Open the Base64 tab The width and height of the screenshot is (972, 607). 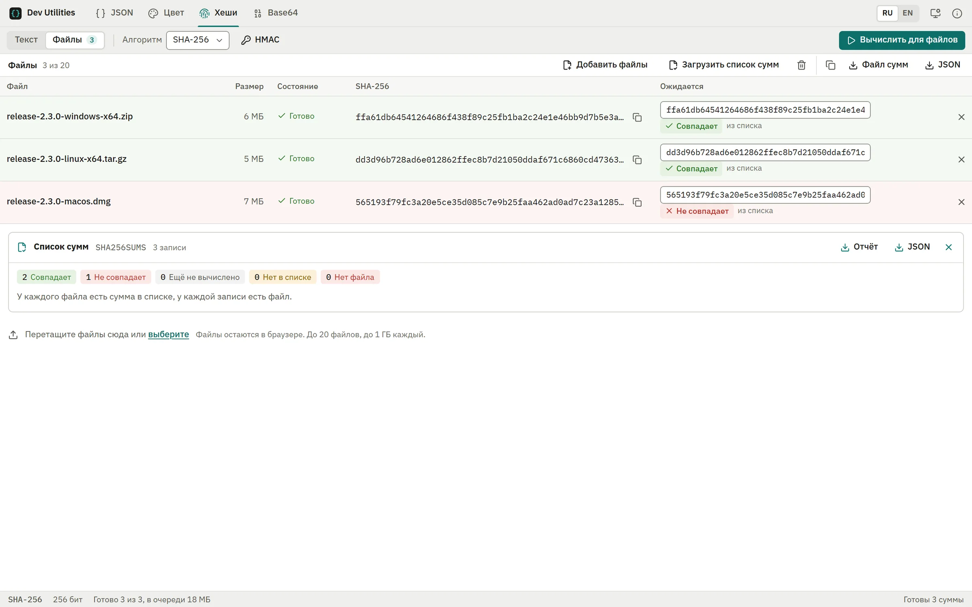(276, 13)
